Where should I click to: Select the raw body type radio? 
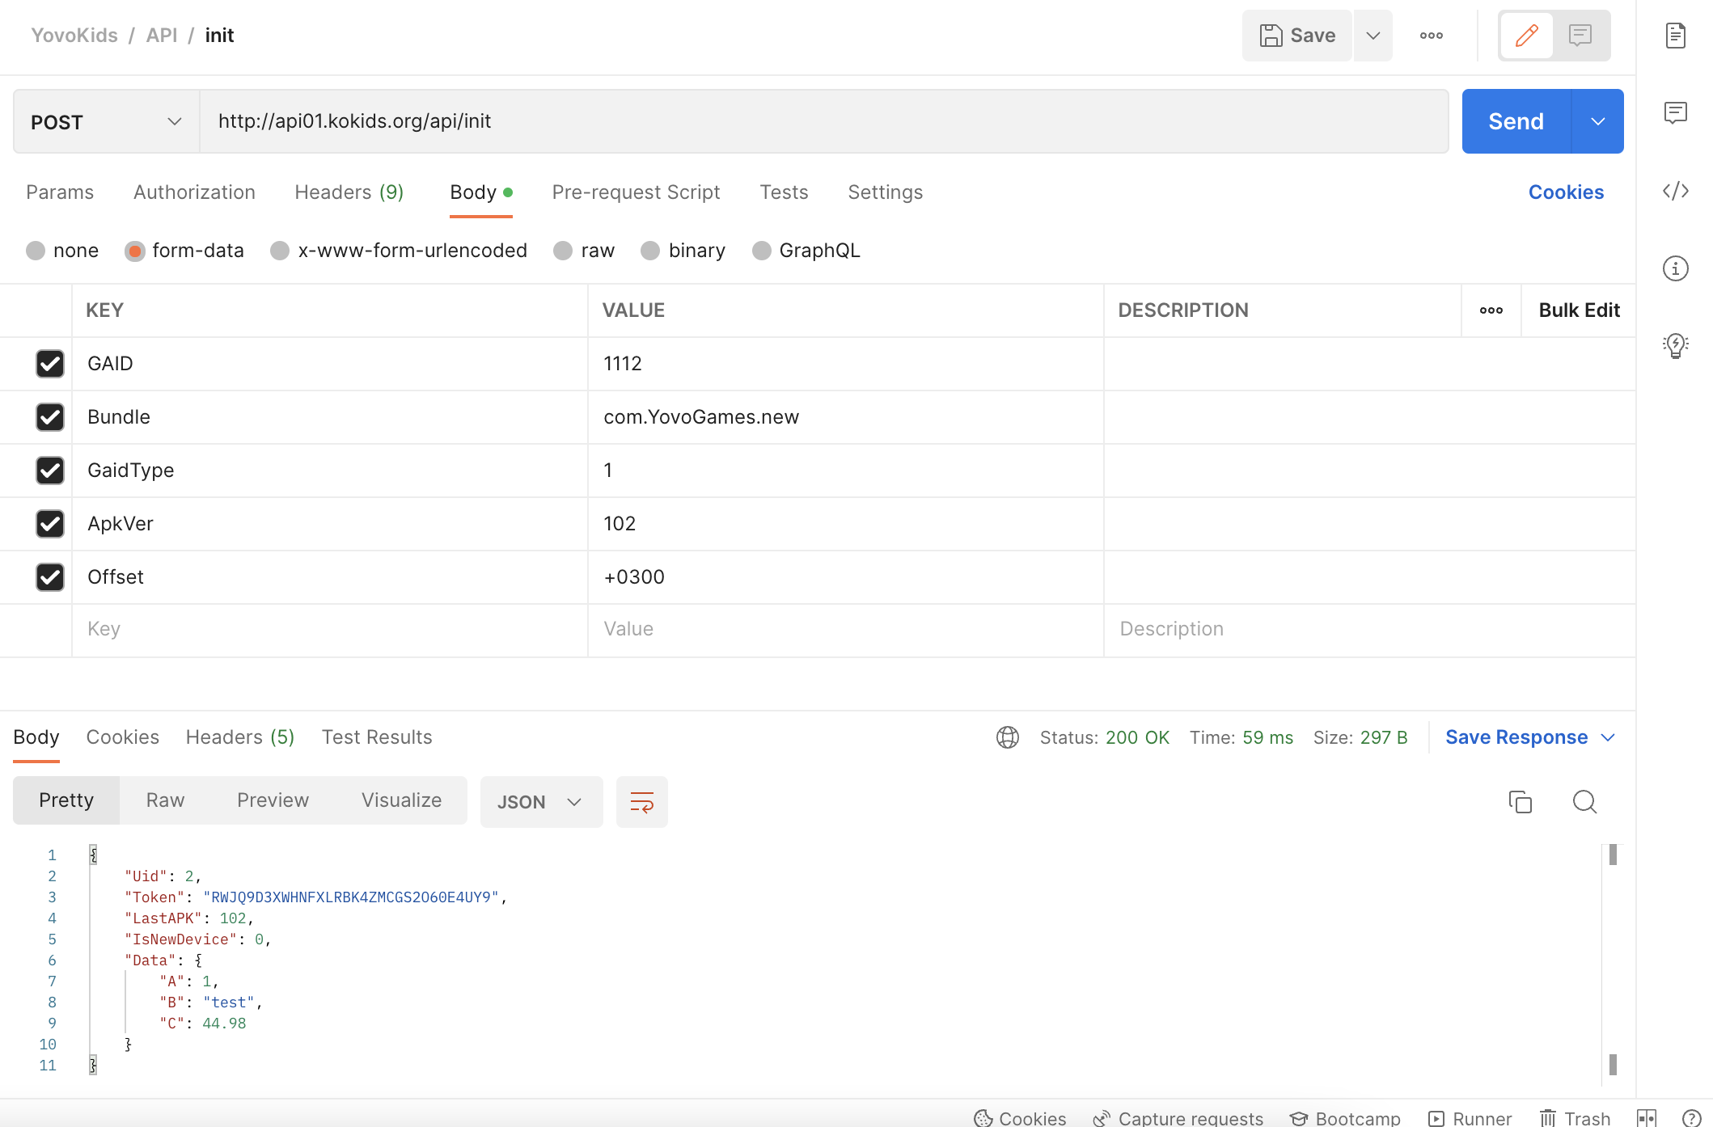click(563, 251)
